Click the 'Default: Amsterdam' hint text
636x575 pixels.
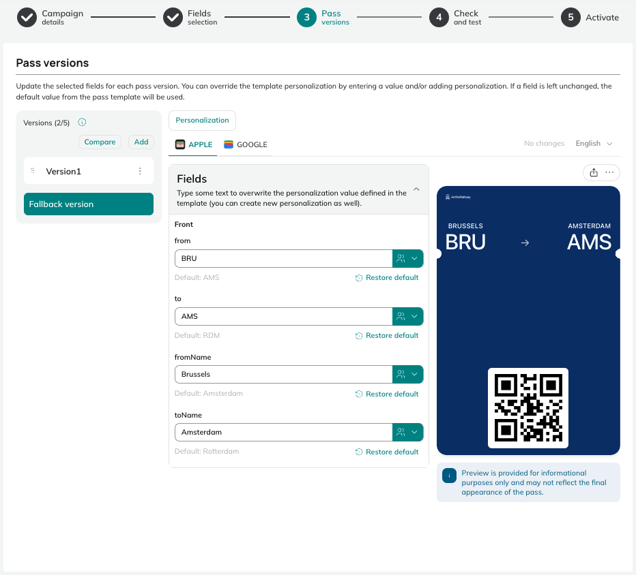(209, 393)
